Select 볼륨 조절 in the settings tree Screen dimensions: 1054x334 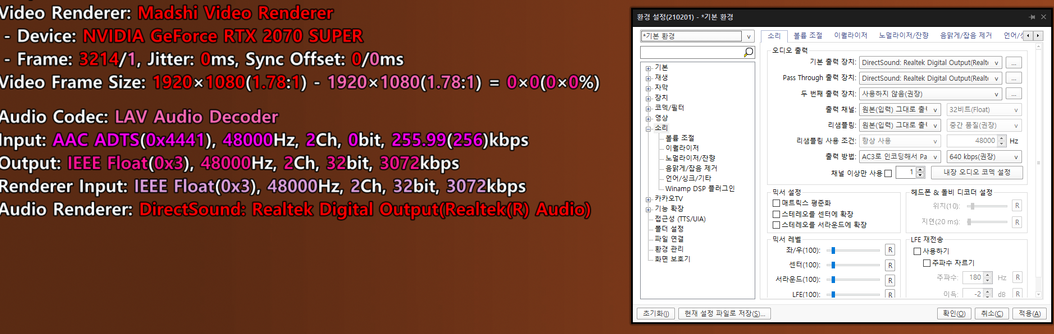(679, 138)
